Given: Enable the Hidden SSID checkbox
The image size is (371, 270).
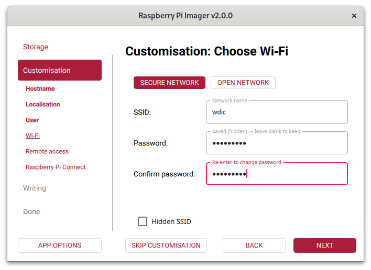Looking at the screenshot, I should (143, 221).
